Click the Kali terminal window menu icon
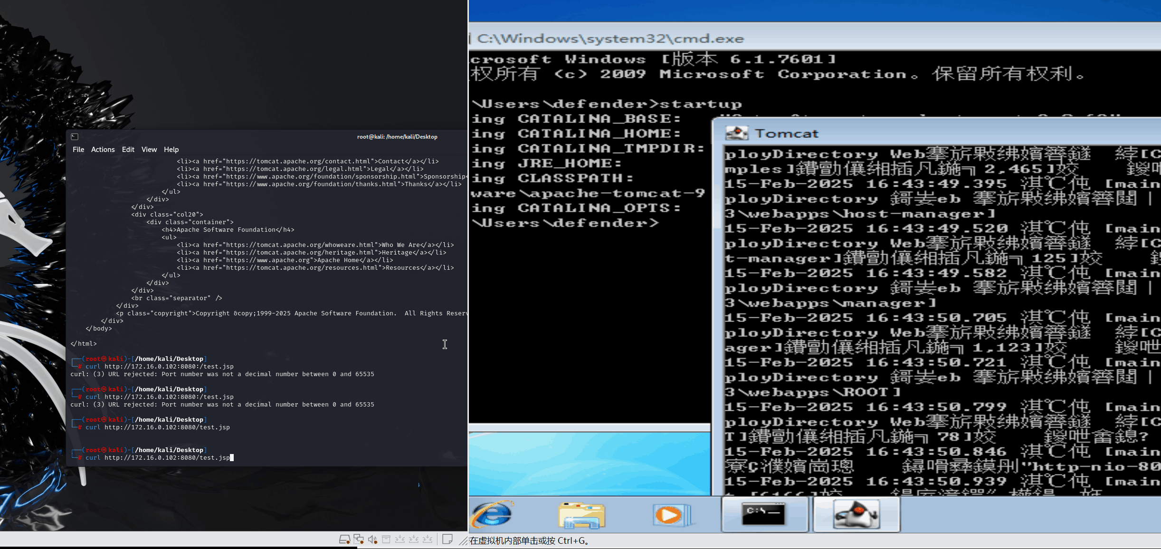This screenshot has width=1161, height=549. (75, 137)
